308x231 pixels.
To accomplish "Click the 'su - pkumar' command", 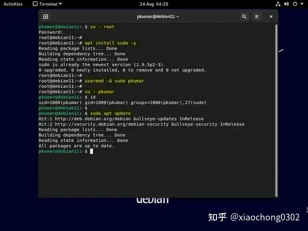I will 100,92.
